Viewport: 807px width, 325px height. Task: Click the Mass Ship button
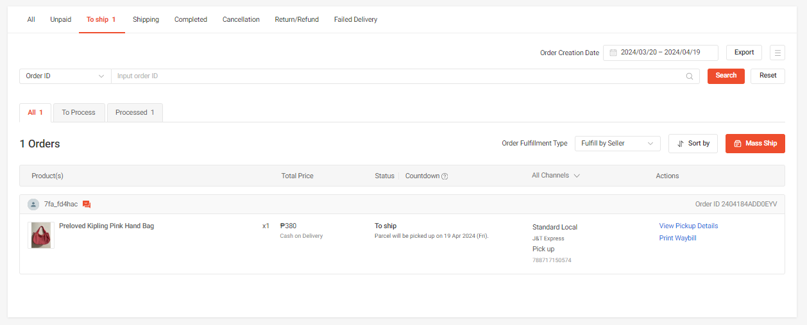(755, 144)
